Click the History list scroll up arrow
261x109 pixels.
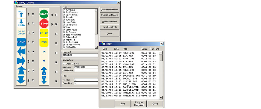click(161, 53)
